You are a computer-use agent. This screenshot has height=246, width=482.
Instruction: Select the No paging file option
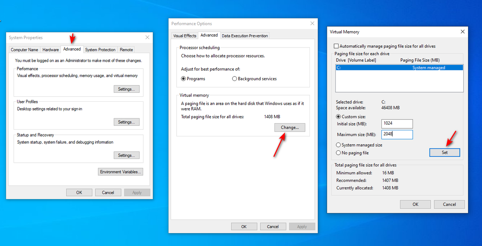coord(352,153)
